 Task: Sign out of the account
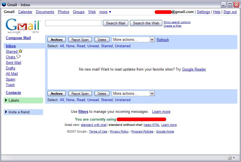pyautogui.click(x=230, y=12)
